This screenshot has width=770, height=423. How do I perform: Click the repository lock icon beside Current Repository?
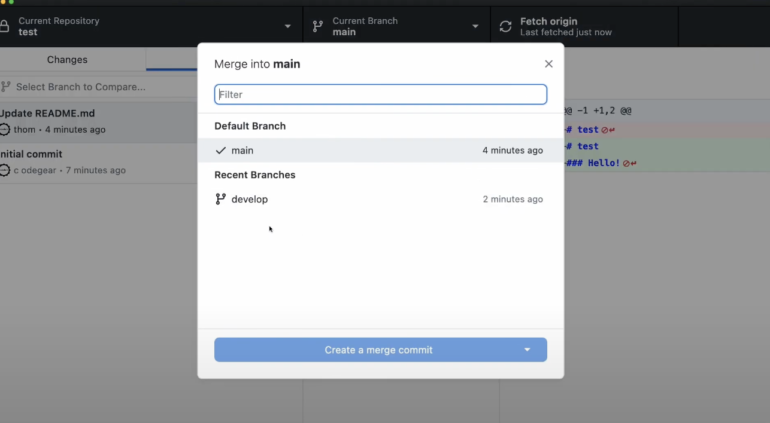point(5,26)
